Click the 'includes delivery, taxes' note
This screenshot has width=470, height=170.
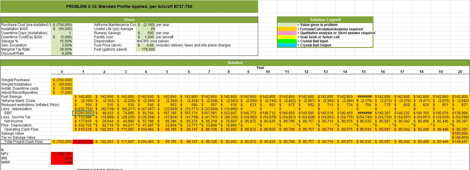pyautogui.click(x=193, y=45)
